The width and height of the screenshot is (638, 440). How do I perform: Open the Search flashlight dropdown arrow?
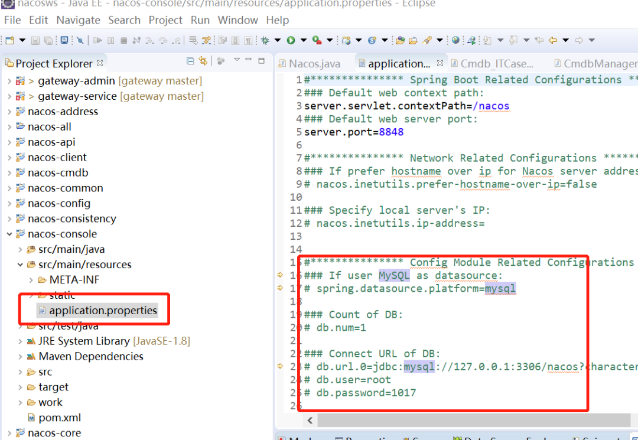(x=440, y=40)
